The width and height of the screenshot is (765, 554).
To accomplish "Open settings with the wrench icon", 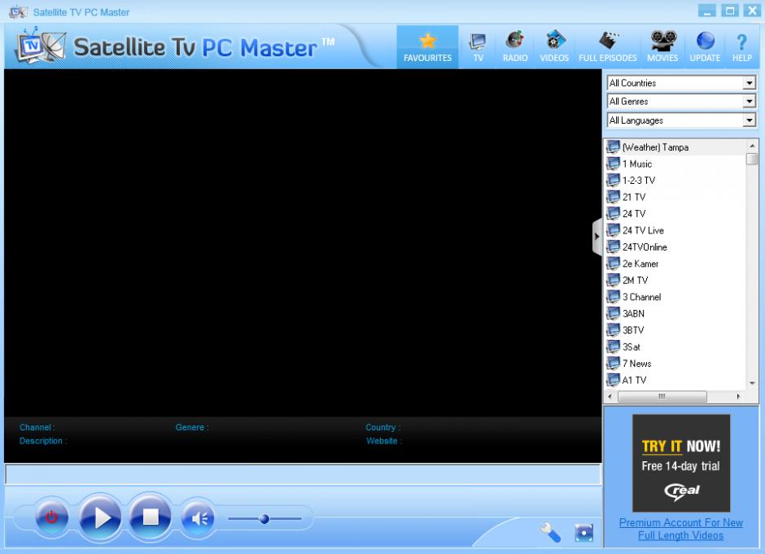I will tap(550, 532).
